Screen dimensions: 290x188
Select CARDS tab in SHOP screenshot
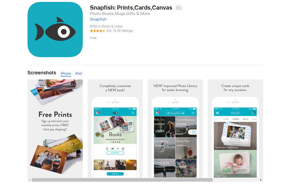click(x=235, y=119)
